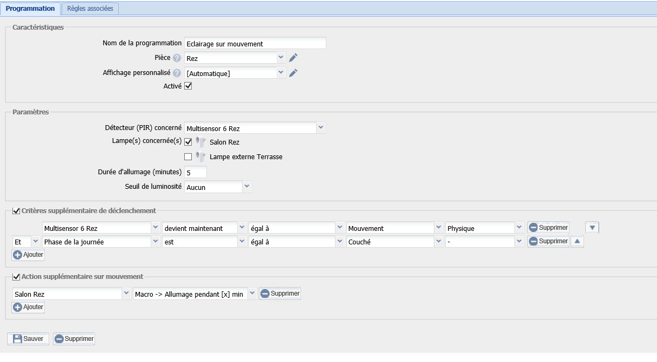657x362 pixels.
Task: Open help icon next to Pièce label
Action: click(177, 58)
